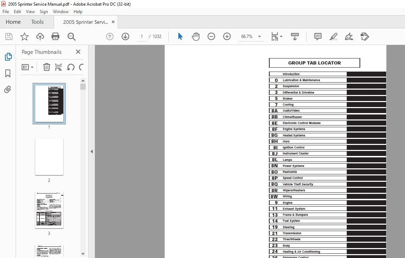Image resolution: width=405 pixels, height=258 pixels.
Task: Open the Attachments paperclip panel
Action: (8, 90)
